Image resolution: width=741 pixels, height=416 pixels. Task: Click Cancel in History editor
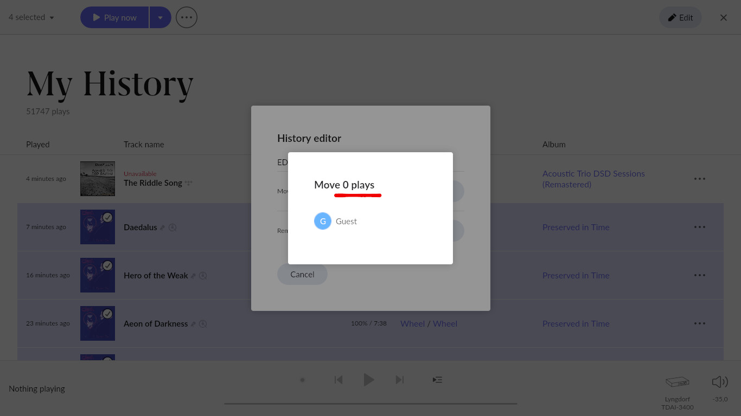pyautogui.click(x=302, y=274)
